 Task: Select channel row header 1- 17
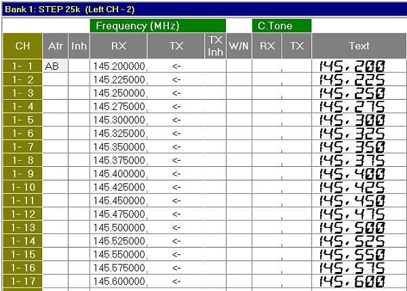click(x=22, y=282)
